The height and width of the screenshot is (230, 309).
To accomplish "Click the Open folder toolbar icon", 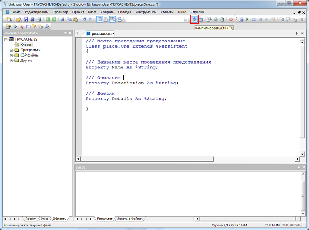I will coord(19,19).
